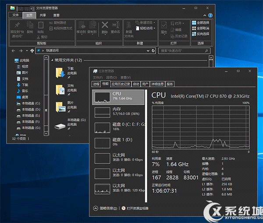Click the Properties (属性) icon
The image size is (263, 223).
point(163,25)
